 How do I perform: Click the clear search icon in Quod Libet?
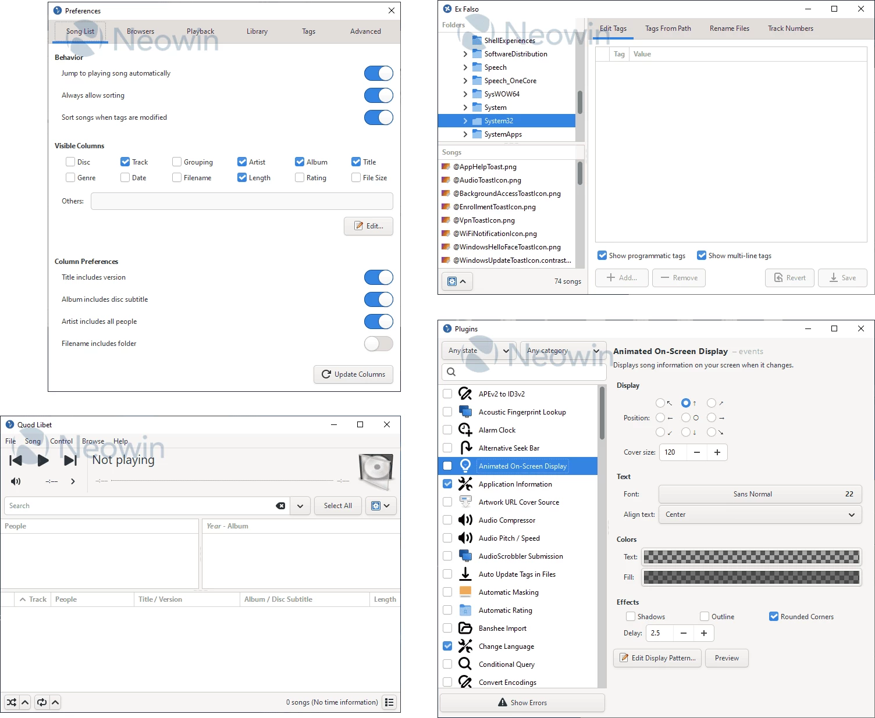(280, 506)
